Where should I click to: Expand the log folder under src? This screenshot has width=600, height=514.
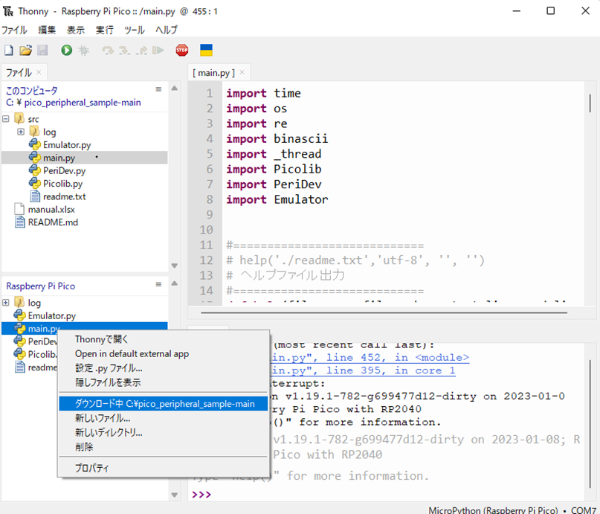[x=21, y=132]
